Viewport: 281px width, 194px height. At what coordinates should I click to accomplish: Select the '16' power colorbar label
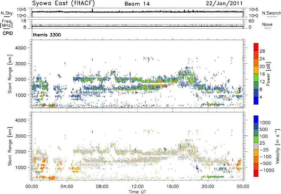point(262,74)
